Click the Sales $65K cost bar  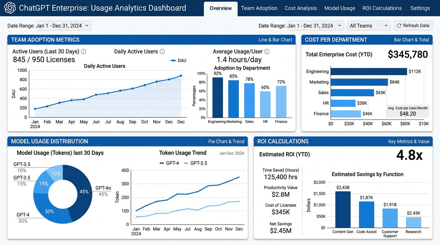pos(352,93)
